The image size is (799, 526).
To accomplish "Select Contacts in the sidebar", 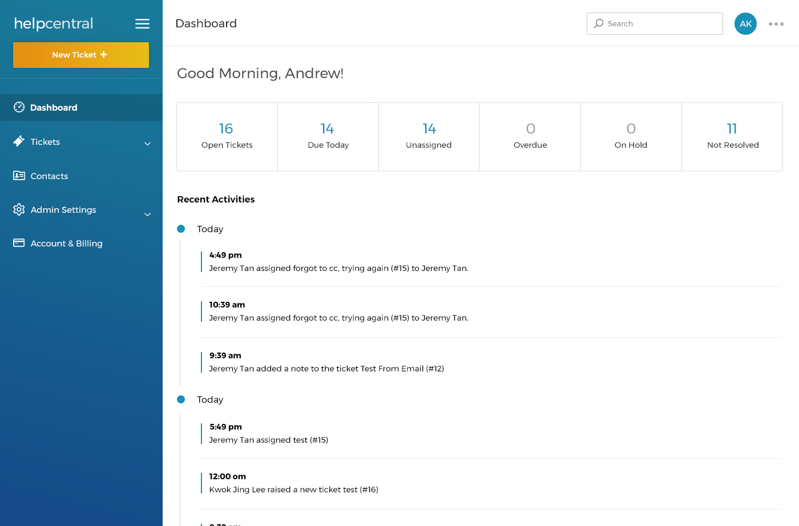I will pos(49,176).
